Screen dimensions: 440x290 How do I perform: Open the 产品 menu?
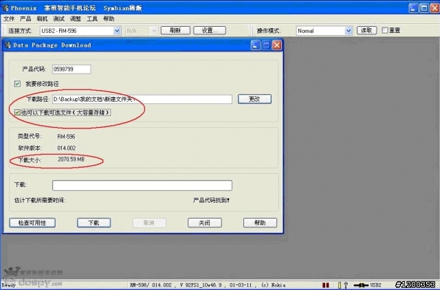[x=25, y=19]
